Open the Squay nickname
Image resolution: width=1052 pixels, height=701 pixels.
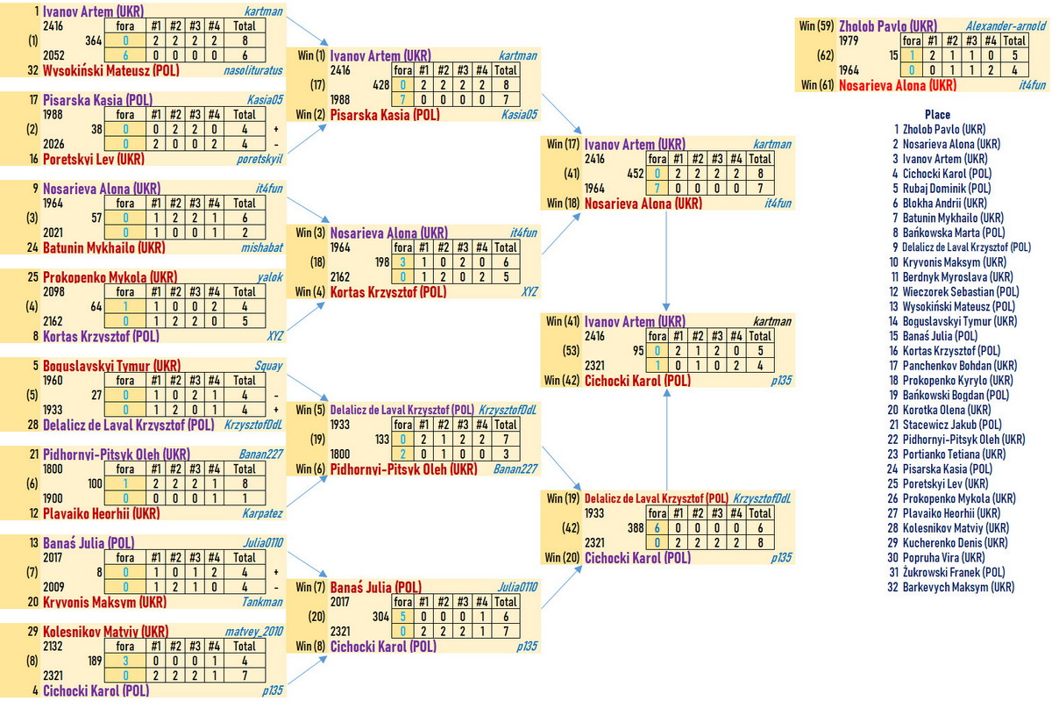pos(268,366)
